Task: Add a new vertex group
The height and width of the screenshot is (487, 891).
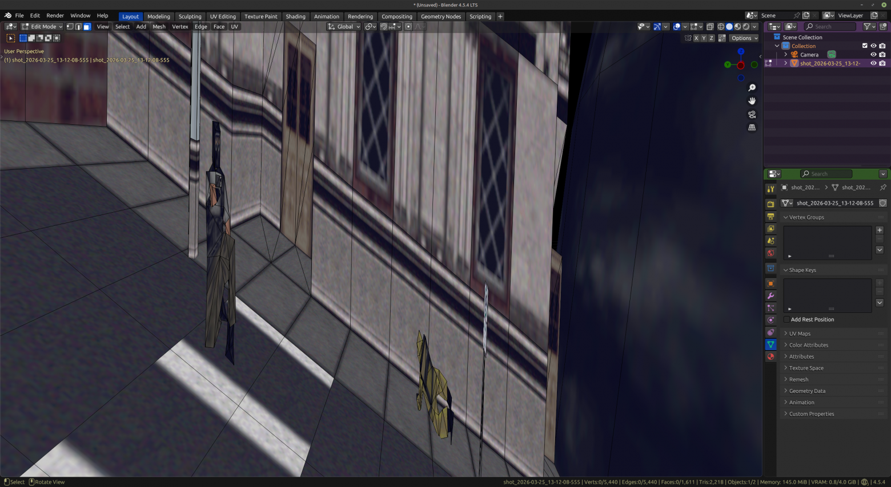Action: (x=880, y=230)
